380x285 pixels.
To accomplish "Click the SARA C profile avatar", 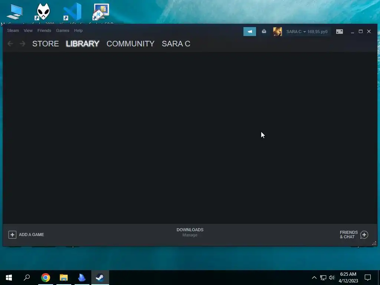I will tap(278, 32).
